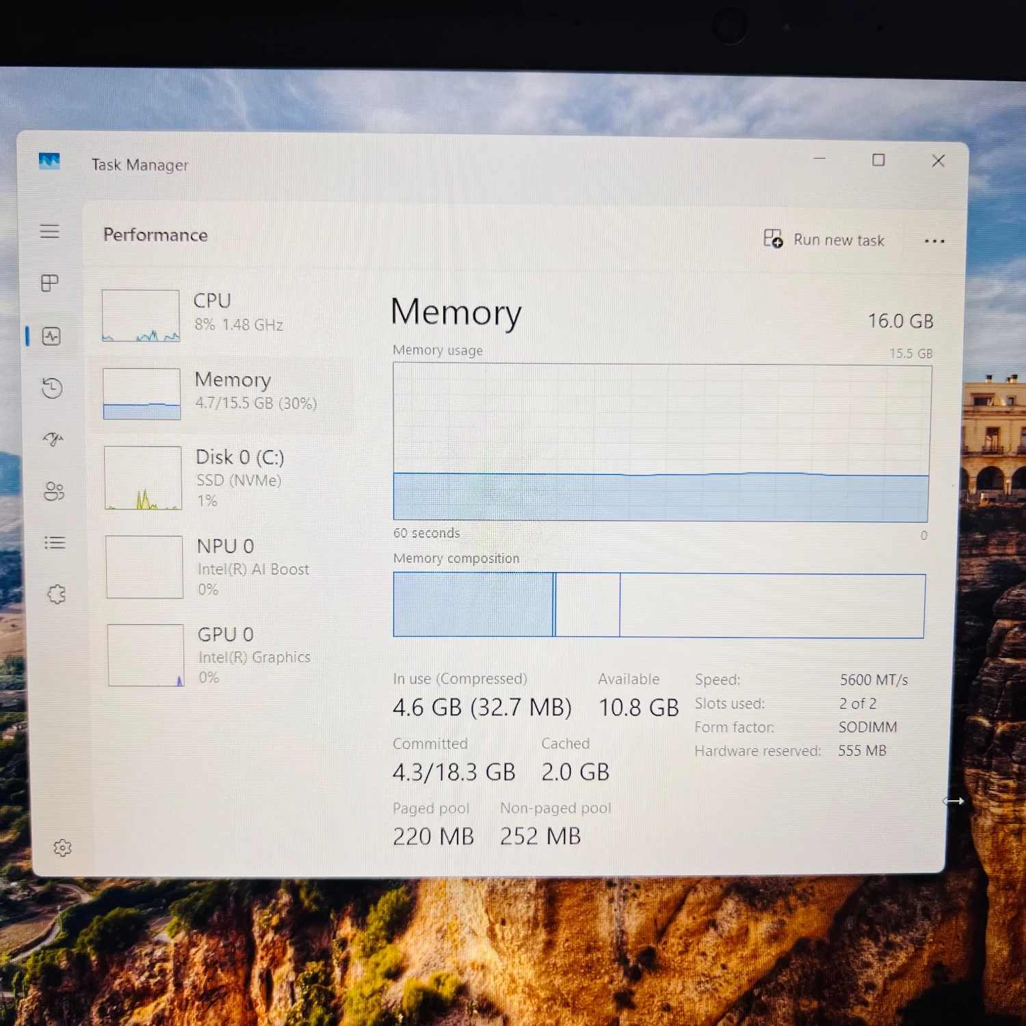The height and width of the screenshot is (1026, 1026).
Task: Click the GPU 0 mini graph thumbnail
Action: (146, 655)
